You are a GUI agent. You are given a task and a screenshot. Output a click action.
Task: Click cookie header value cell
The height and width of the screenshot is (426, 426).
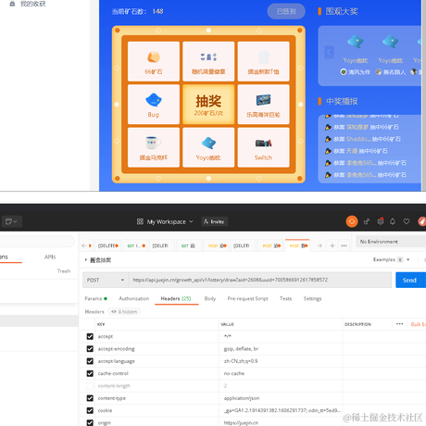tap(281, 410)
